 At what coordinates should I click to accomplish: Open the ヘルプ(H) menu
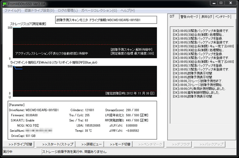click(x=127, y=10)
